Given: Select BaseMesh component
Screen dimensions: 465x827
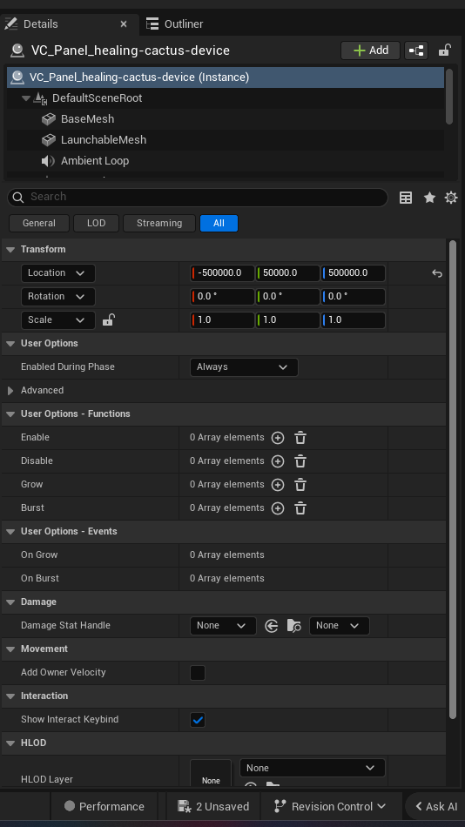Looking at the screenshot, I should 88,119.
